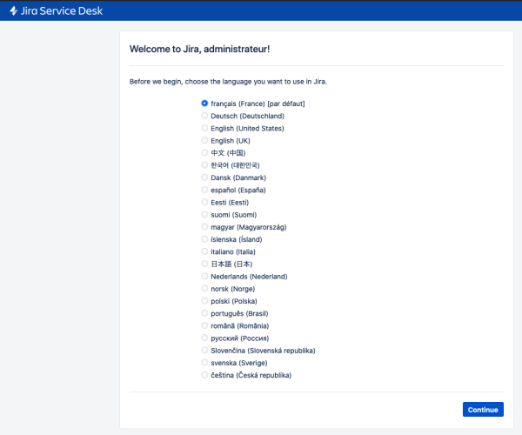522x435 pixels.
Task: Click the Jira Service Desk logo icon
Action: coord(14,10)
